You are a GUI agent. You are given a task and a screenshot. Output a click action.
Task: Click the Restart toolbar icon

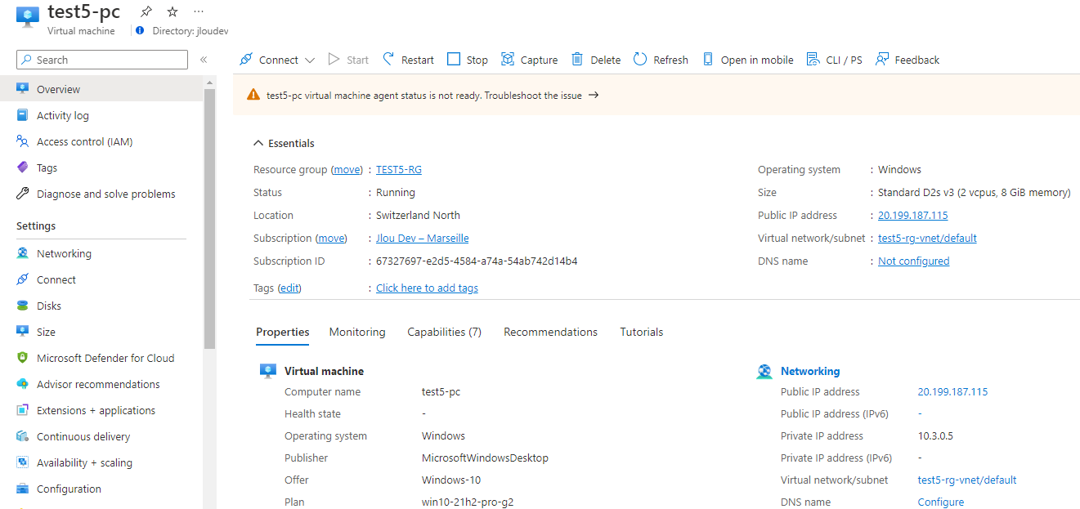[x=389, y=59]
